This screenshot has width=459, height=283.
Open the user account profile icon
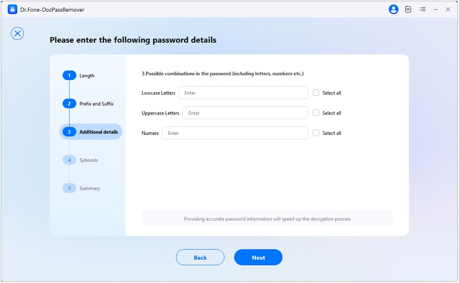click(393, 9)
